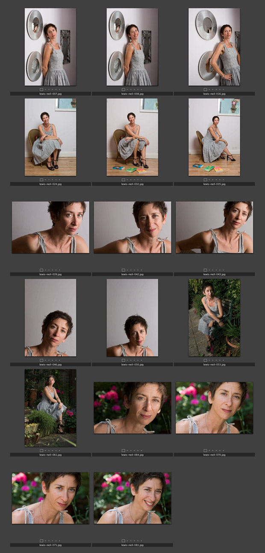The height and width of the screenshot is (553, 265).
Task: Open the lewis-neil-039.jpg close-up thumbnail
Action: click(50, 227)
